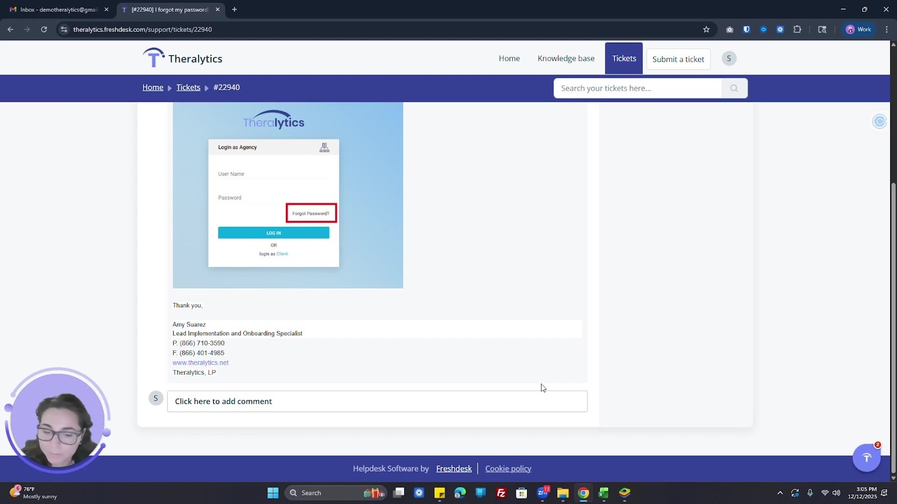Screen dimensions: 897x504
Task: Click the fax number (866) 401-4985
Action: pos(202,353)
